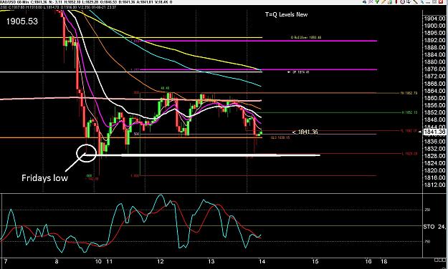Click the 1860.00 price axis label
Screen dimensions: 448x269
tap(434, 98)
